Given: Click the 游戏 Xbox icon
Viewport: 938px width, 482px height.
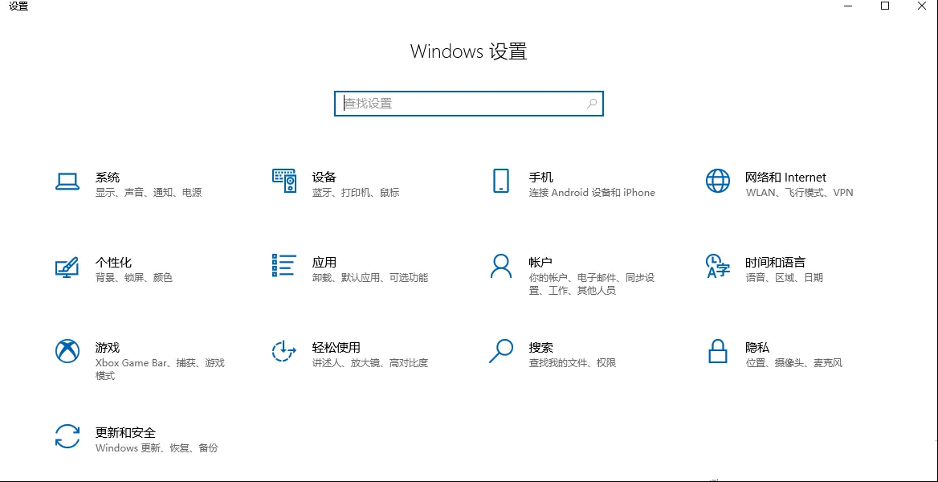Looking at the screenshot, I should [x=67, y=351].
